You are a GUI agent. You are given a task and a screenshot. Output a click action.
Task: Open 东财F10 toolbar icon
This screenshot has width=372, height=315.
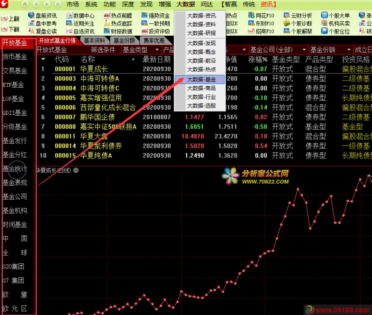251,23
